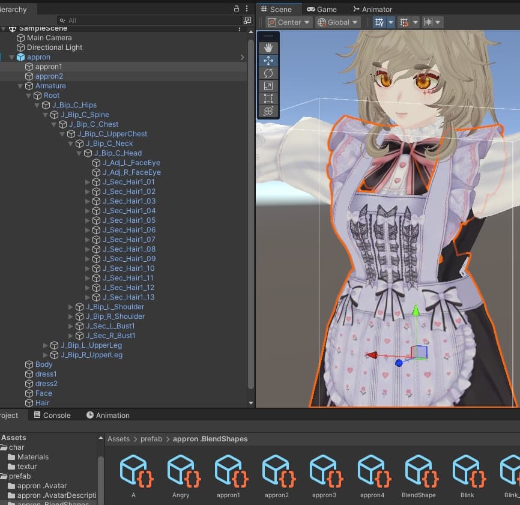Open prefab in the breadcrumb path
Viewport: 520px width, 505px height.
(x=151, y=439)
